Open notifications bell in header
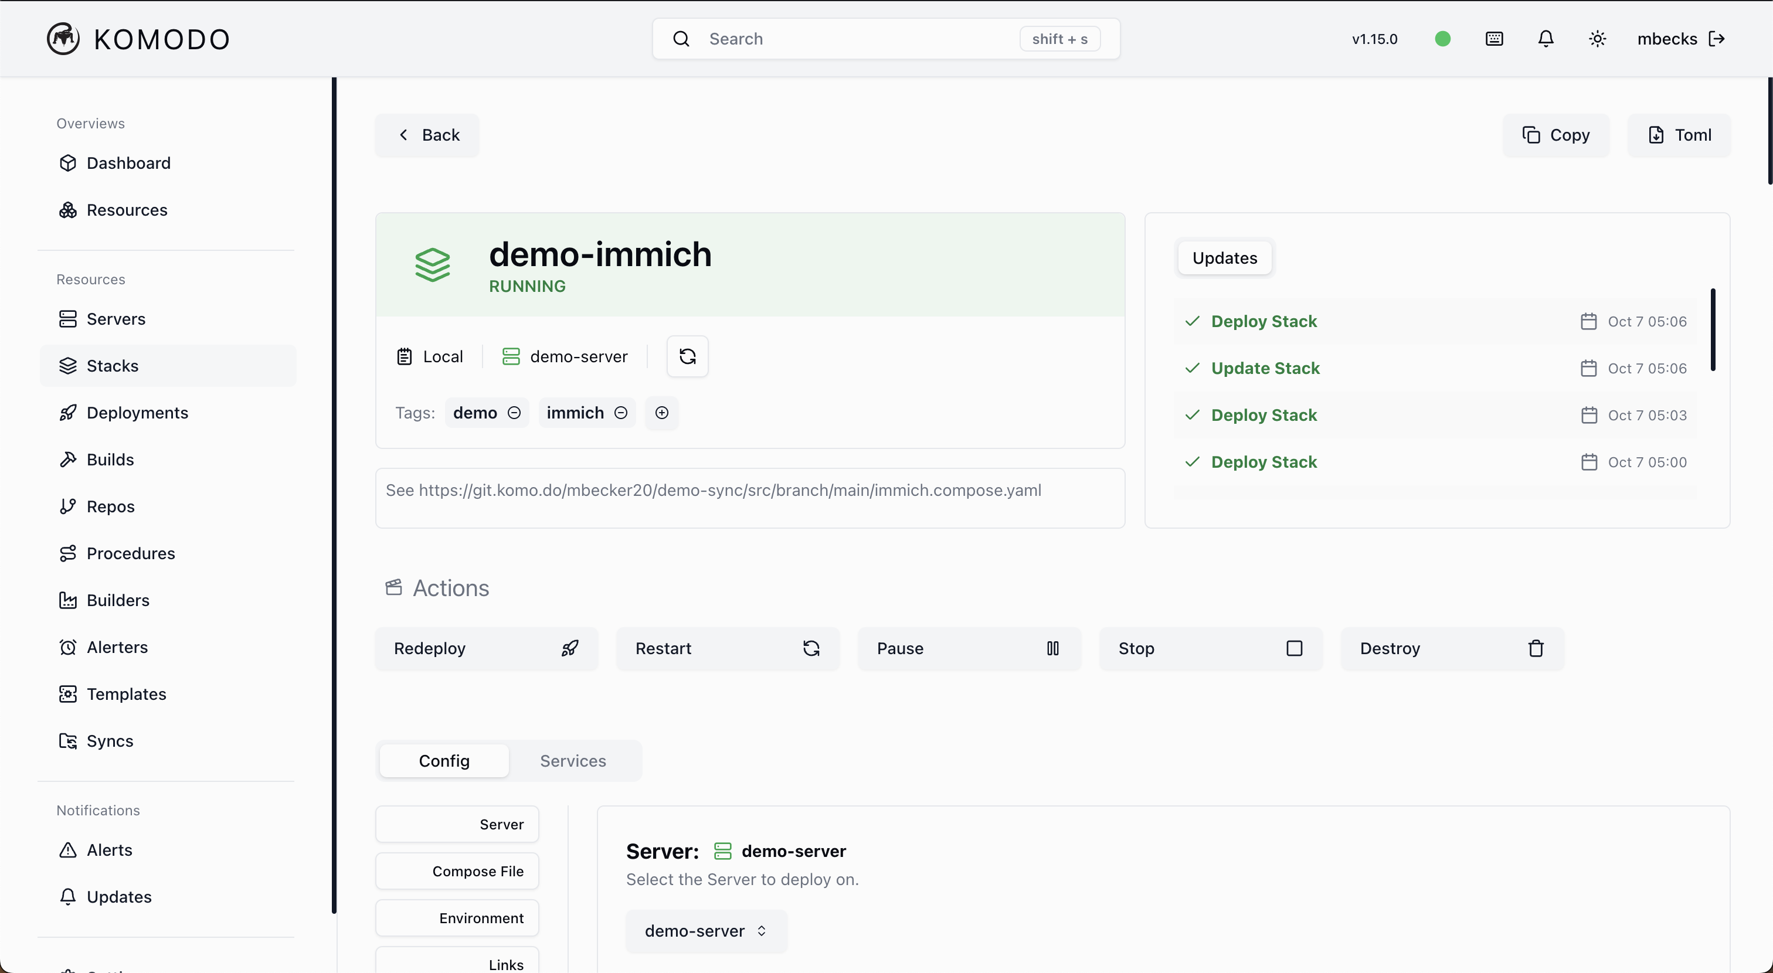 click(x=1546, y=39)
